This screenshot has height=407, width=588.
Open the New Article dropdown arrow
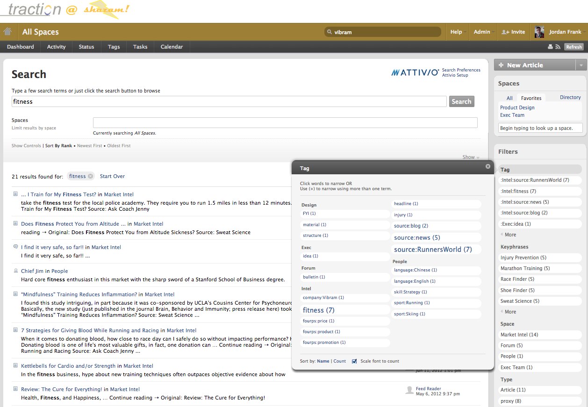tap(581, 65)
